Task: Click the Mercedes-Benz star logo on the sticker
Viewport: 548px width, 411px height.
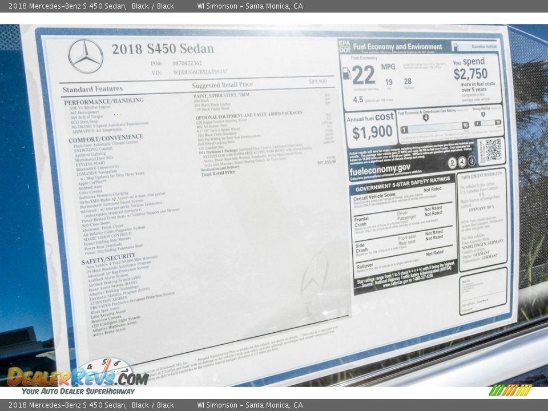Action: 86,56
